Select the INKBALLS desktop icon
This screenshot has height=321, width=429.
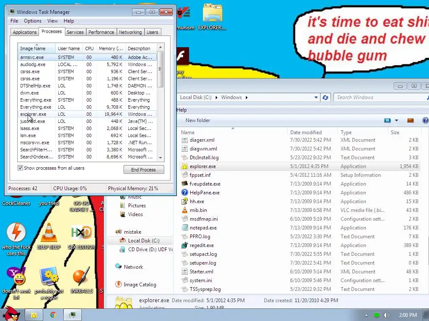82,280
